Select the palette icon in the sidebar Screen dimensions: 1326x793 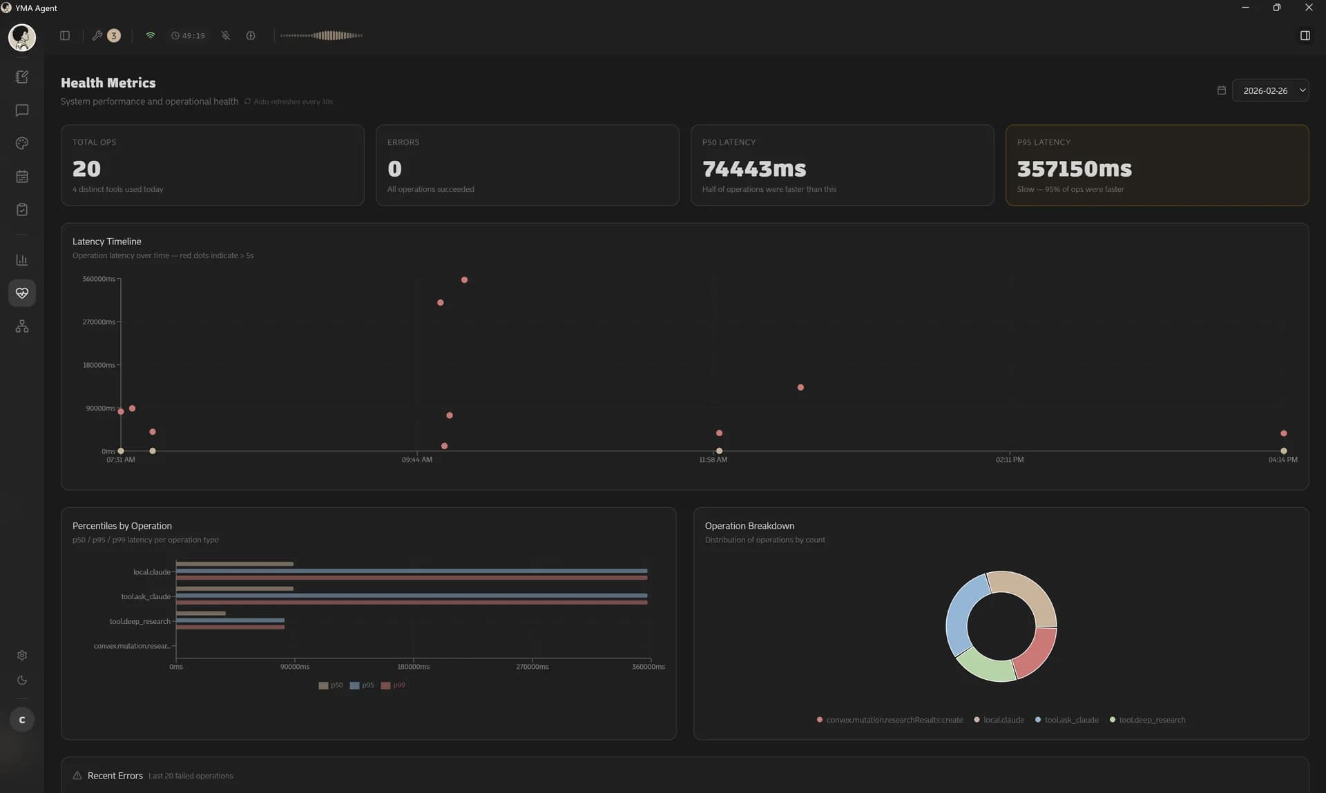[22, 144]
